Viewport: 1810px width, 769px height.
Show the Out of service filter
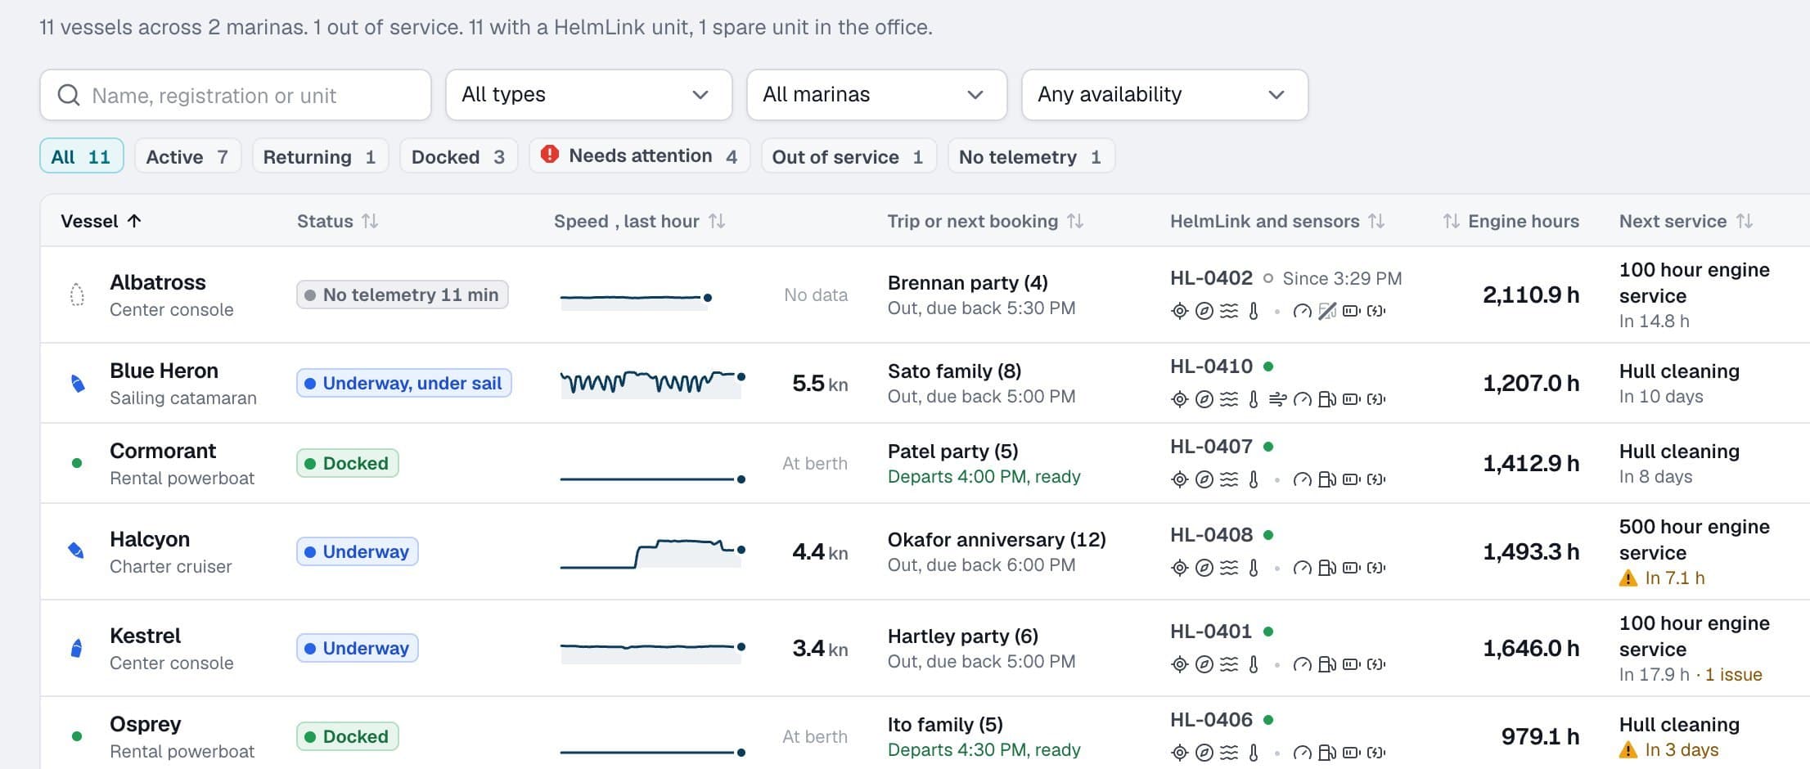click(x=848, y=156)
